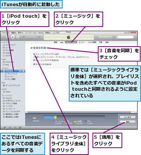Viewport: 141px width, 155px height.
Task: Open the iTunes DJ playlist
Action: (8, 98)
